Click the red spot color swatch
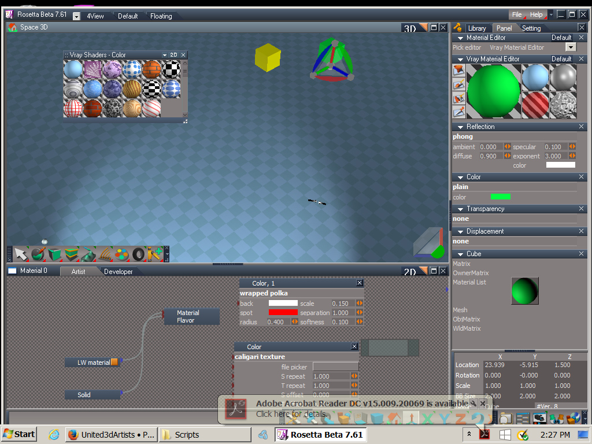Viewport: 592px width, 444px height. (x=283, y=313)
